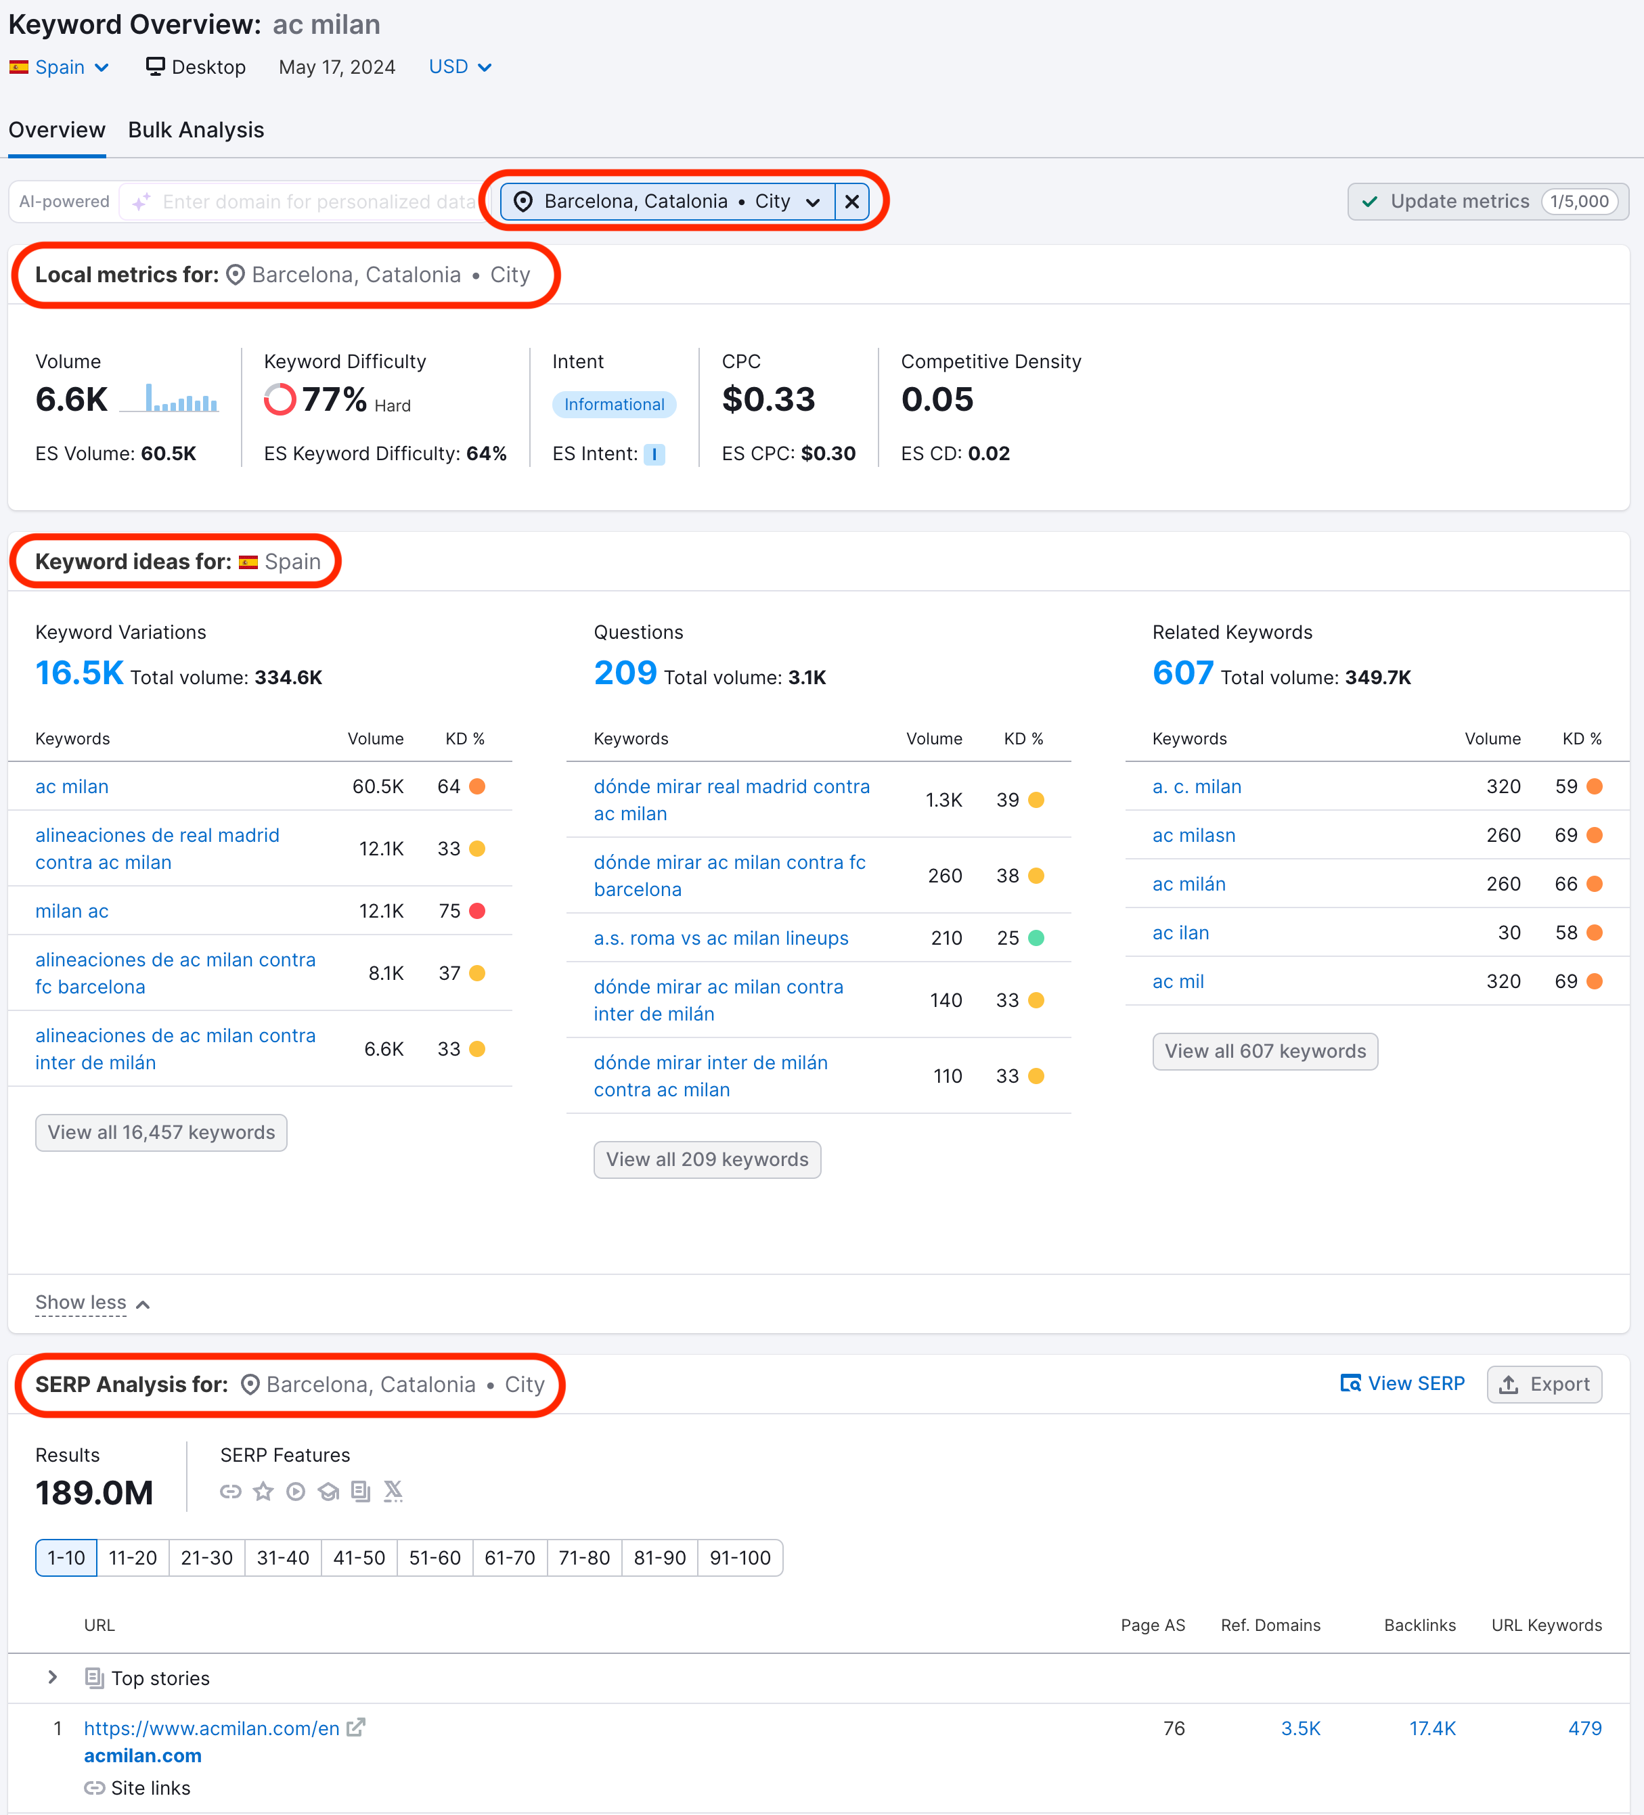This screenshot has width=1644, height=1815.
Task: Click the sitelinks SERP feature icon
Action: tap(231, 1492)
